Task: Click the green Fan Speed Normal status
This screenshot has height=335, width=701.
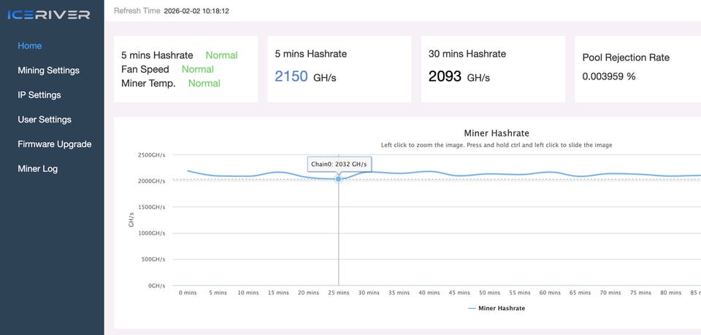Action: [197, 69]
